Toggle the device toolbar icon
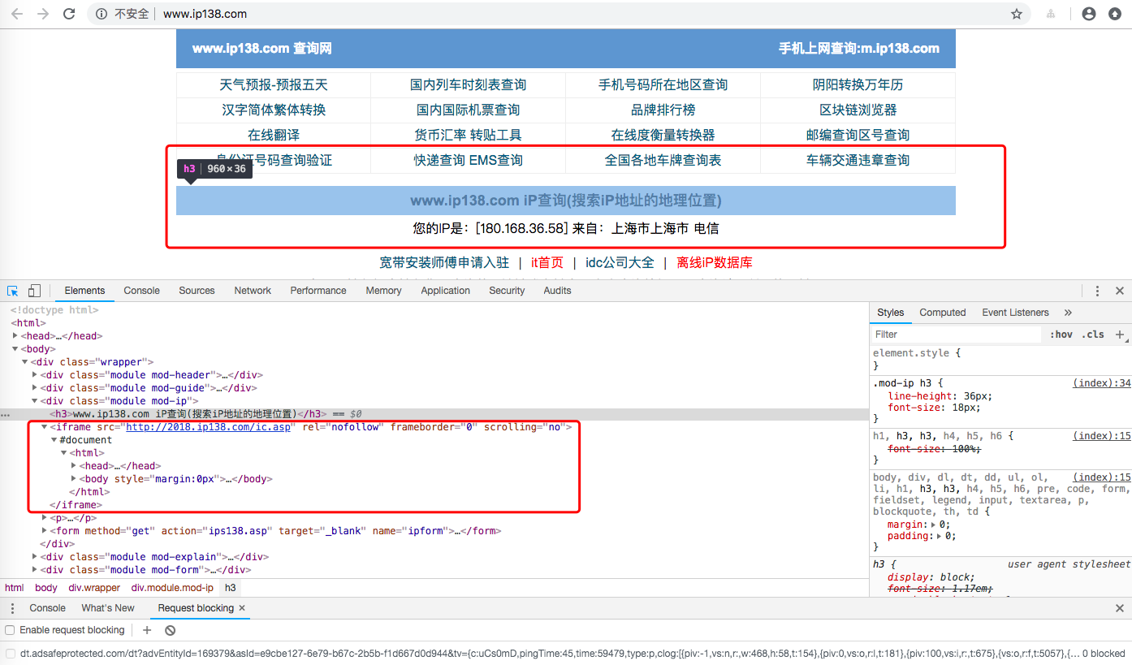1132x665 pixels. [34, 291]
